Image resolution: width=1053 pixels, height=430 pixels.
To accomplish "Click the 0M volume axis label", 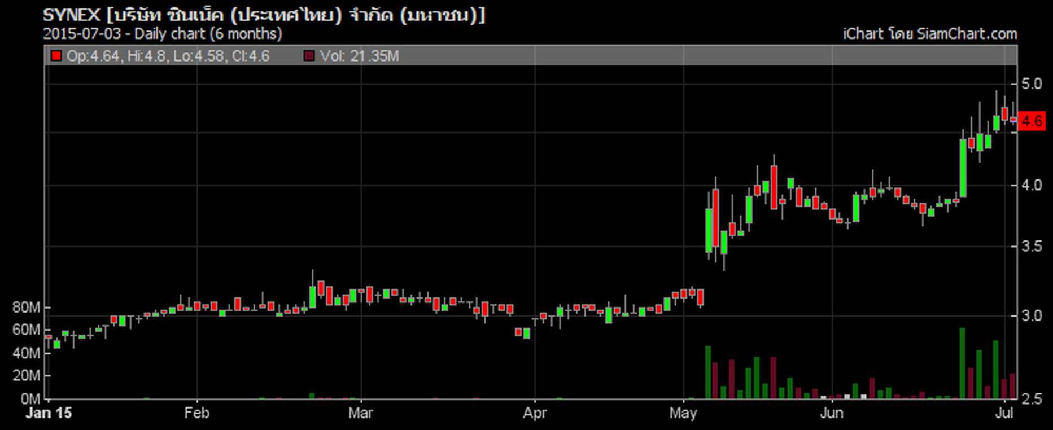I will (30, 399).
